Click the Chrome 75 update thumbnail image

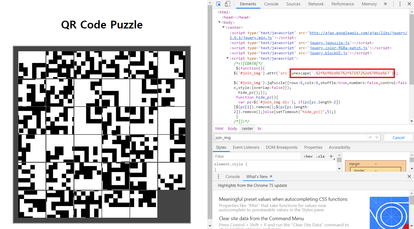point(389,213)
